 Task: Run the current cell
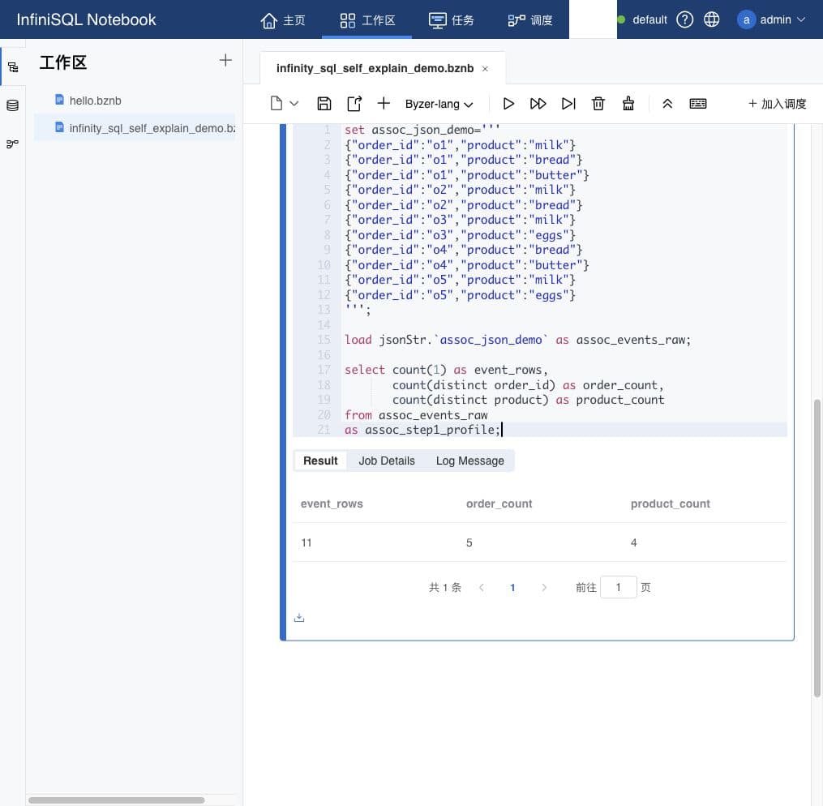pos(508,103)
